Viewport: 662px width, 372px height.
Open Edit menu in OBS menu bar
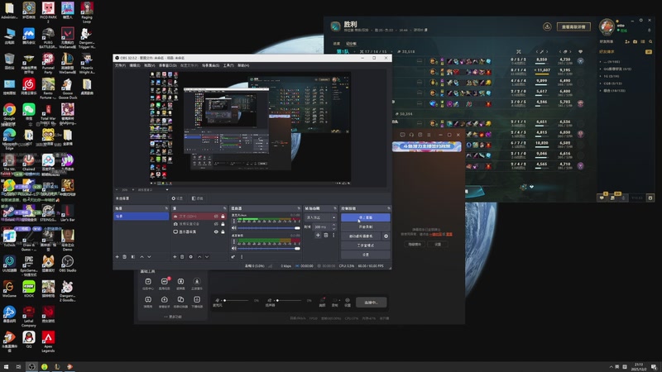135,65
